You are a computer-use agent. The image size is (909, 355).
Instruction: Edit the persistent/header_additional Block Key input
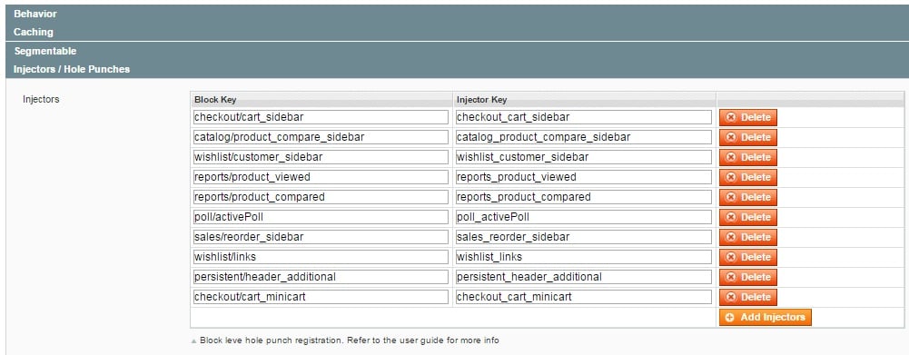pos(321,277)
